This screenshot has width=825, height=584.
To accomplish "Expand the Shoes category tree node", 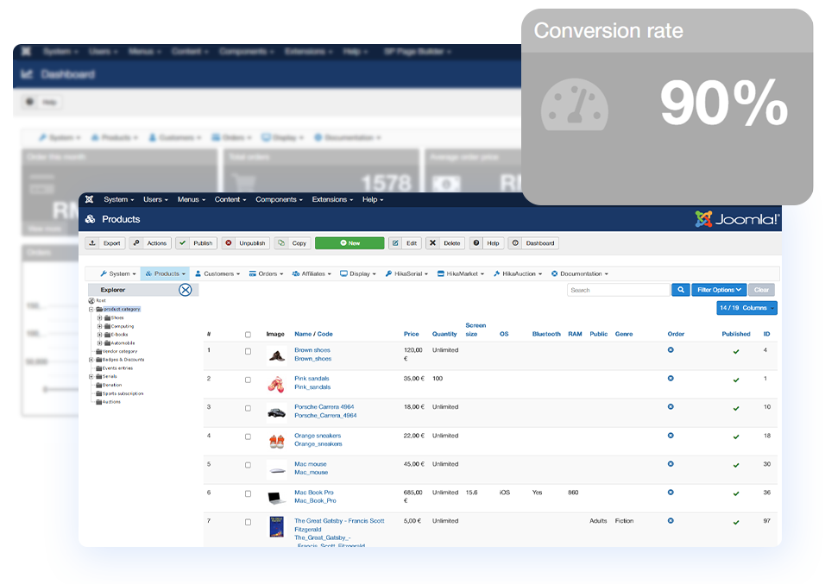I will tap(99, 317).
